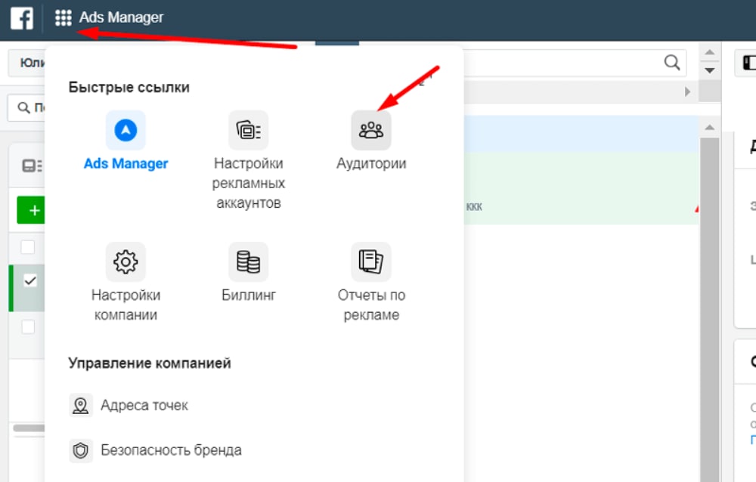This screenshot has height=482, width=756.
Task: Open Биллинг from the quick links menu
Action: pos(249,261)
